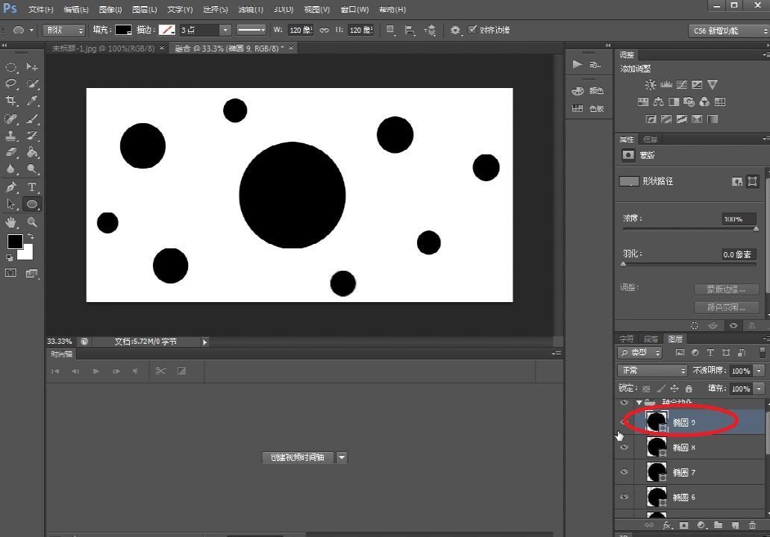Click the black fill color swatch (填充)
The image size is (770, 537).
123,30
